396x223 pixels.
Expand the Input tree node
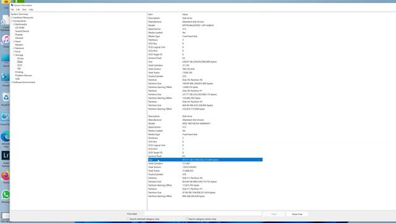point(14,42)
